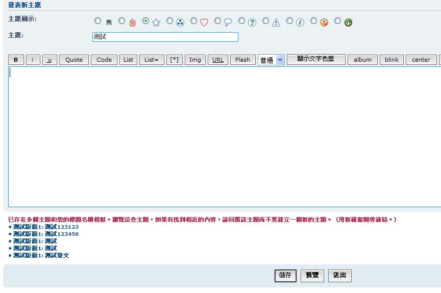This screenshot has height=293, width=441.
Task: Select the radio button beside the info icon
Action: coord(290,21)
